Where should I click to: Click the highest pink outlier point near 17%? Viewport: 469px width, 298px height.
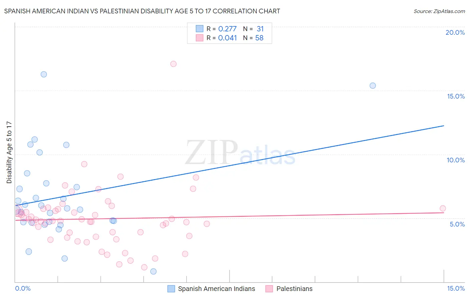[x=173, y=64]
